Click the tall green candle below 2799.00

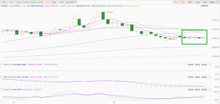pos(103,16)
